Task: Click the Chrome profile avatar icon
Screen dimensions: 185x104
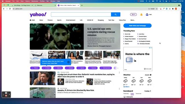Action: tap(176, 9)
